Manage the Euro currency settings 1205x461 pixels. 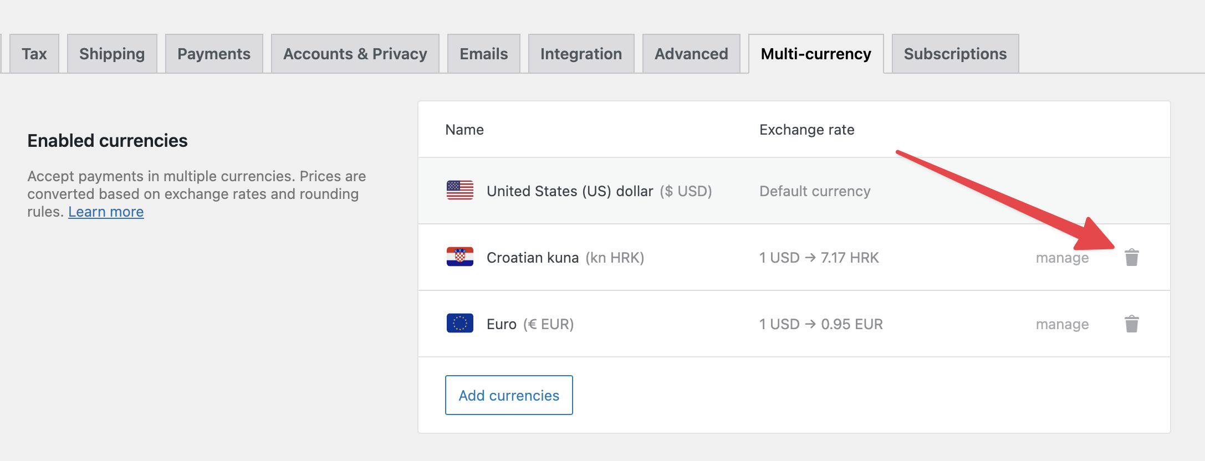1062,324
